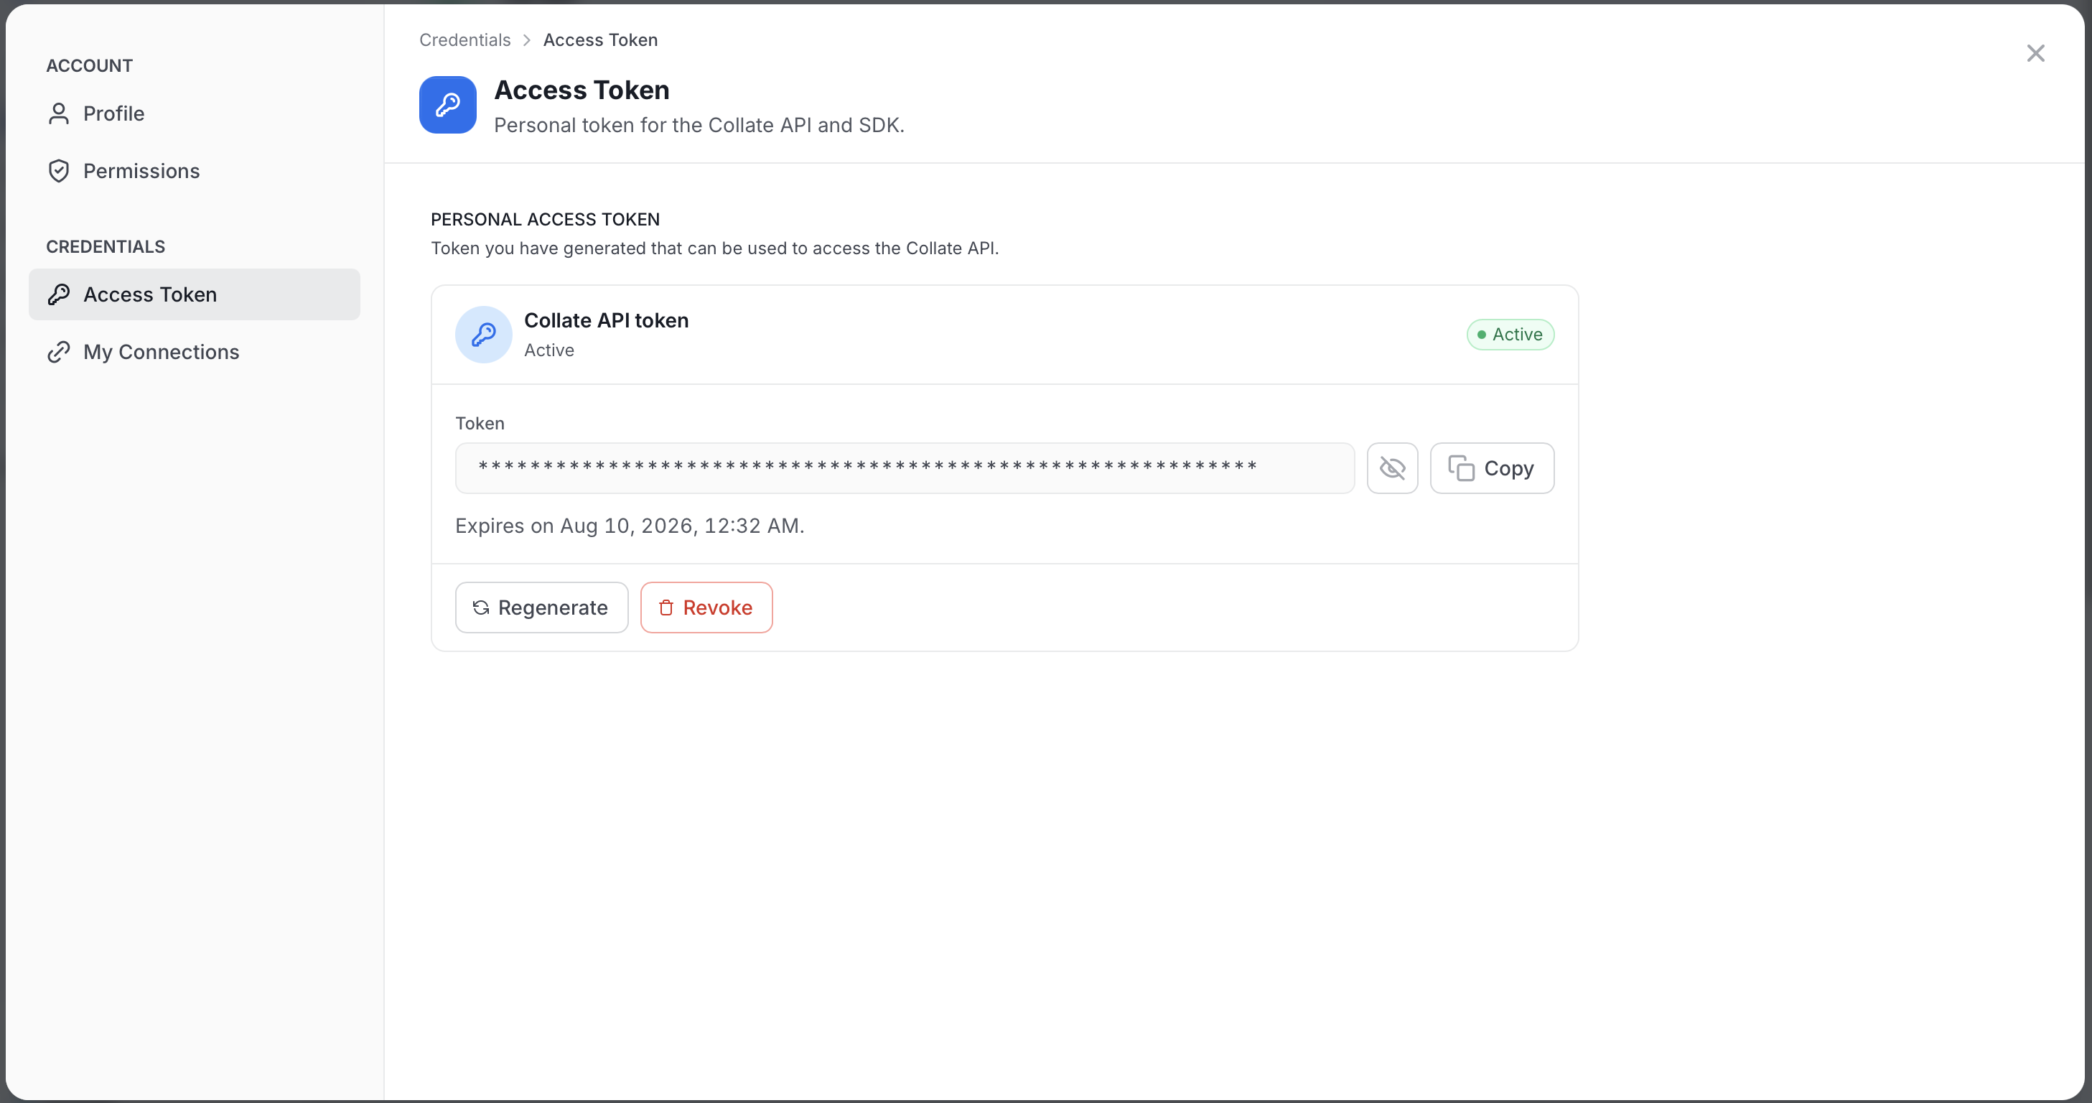This screenshot has height=1103, width=2092.
Task: Select Access Token in the sidebar
Action: coord(194,294)
